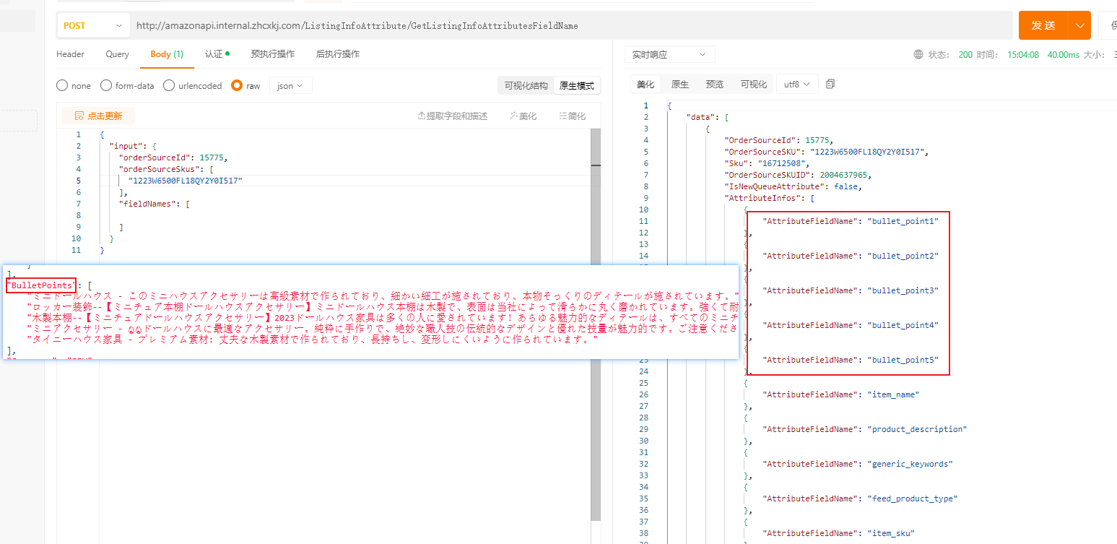The image size is (1117, 544).
Task: Select the response 美化 tab
Action: tap(646, 85)
